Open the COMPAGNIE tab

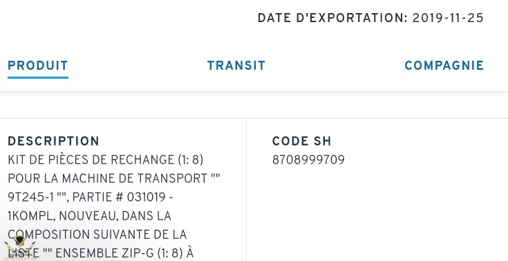click(x=444, y=66)
